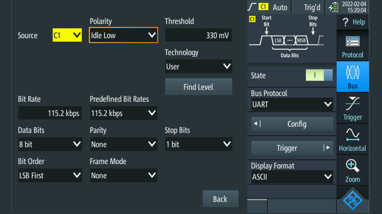Click the battery status icon
Image resolution: width=382 pixels, height=214 pixels.
pyautogui.click(x=333, y=7)
